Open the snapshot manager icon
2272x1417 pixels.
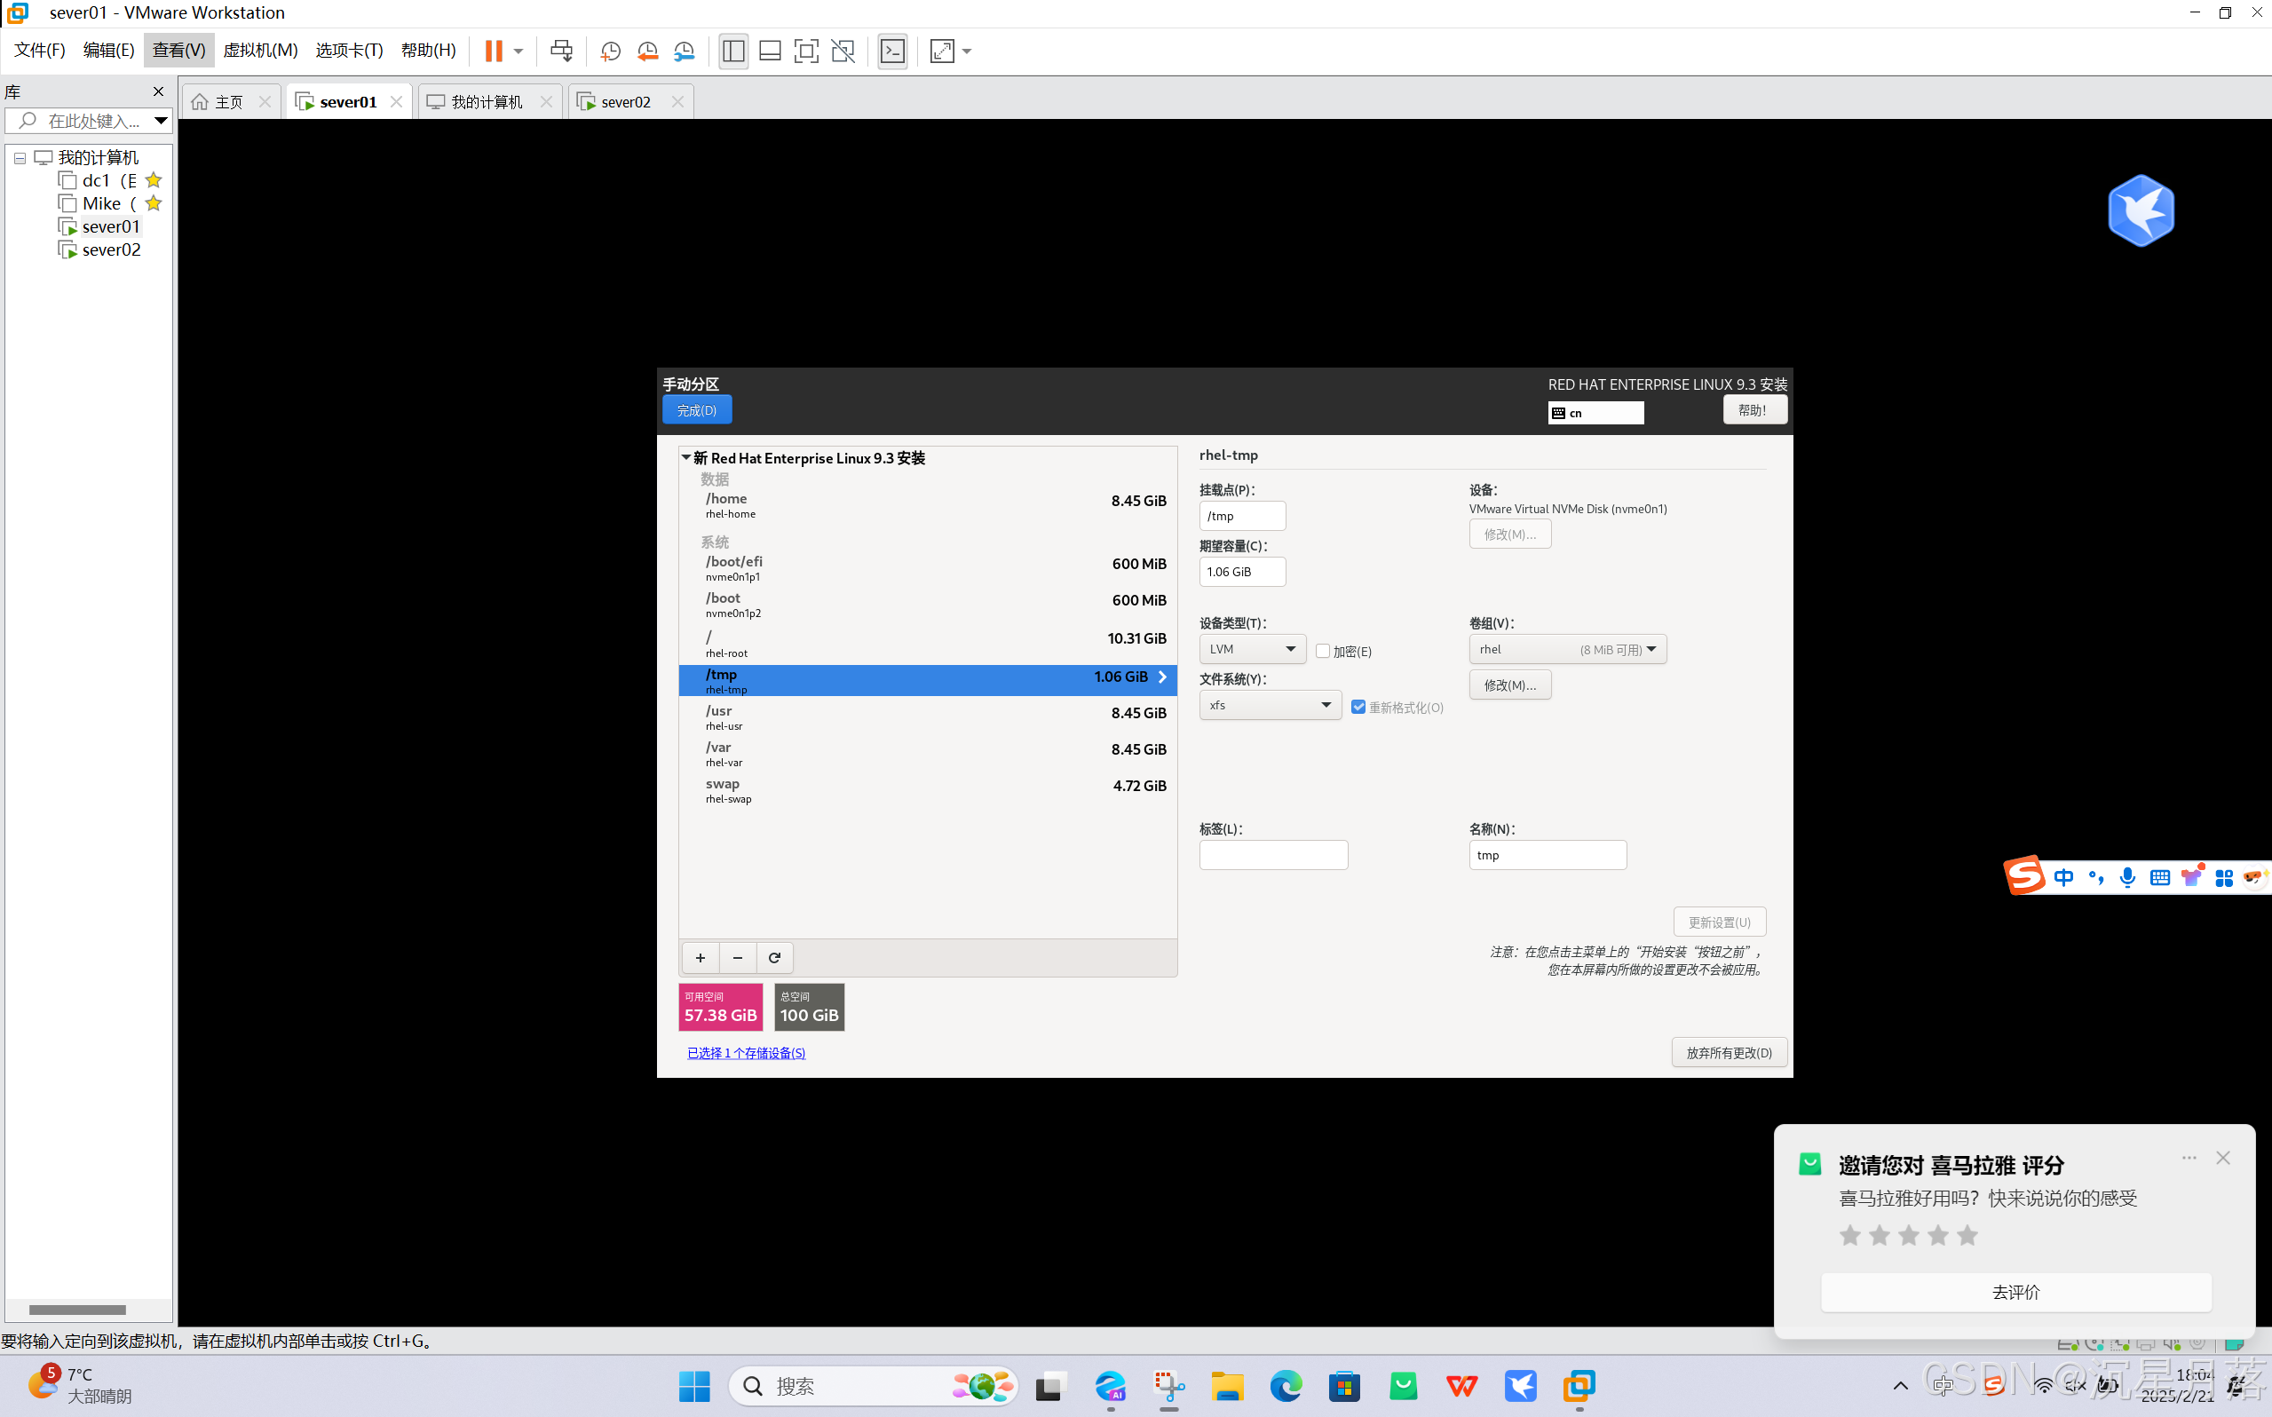pos(685,51)
